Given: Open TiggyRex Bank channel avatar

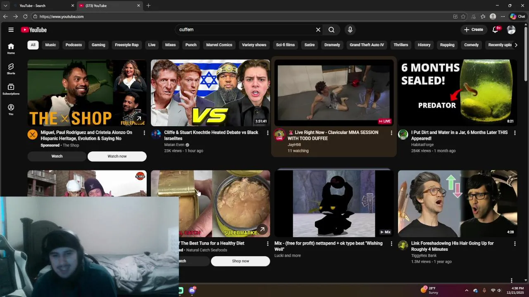Looking at the screenshot, I should click(x=403, y=245).
